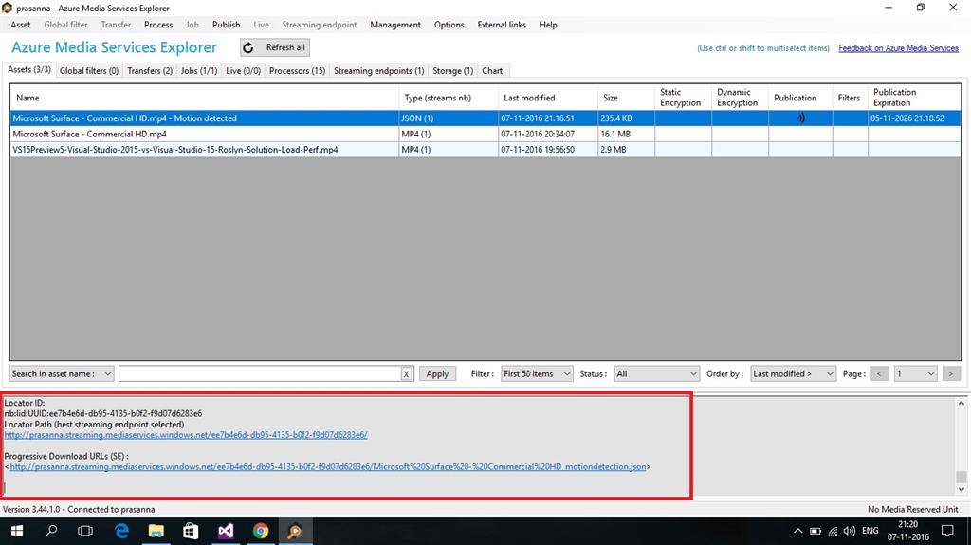The height and width of the screenshot is (545, 971).
Task: Click the ENG language indicator
Action: click(870, 531)
